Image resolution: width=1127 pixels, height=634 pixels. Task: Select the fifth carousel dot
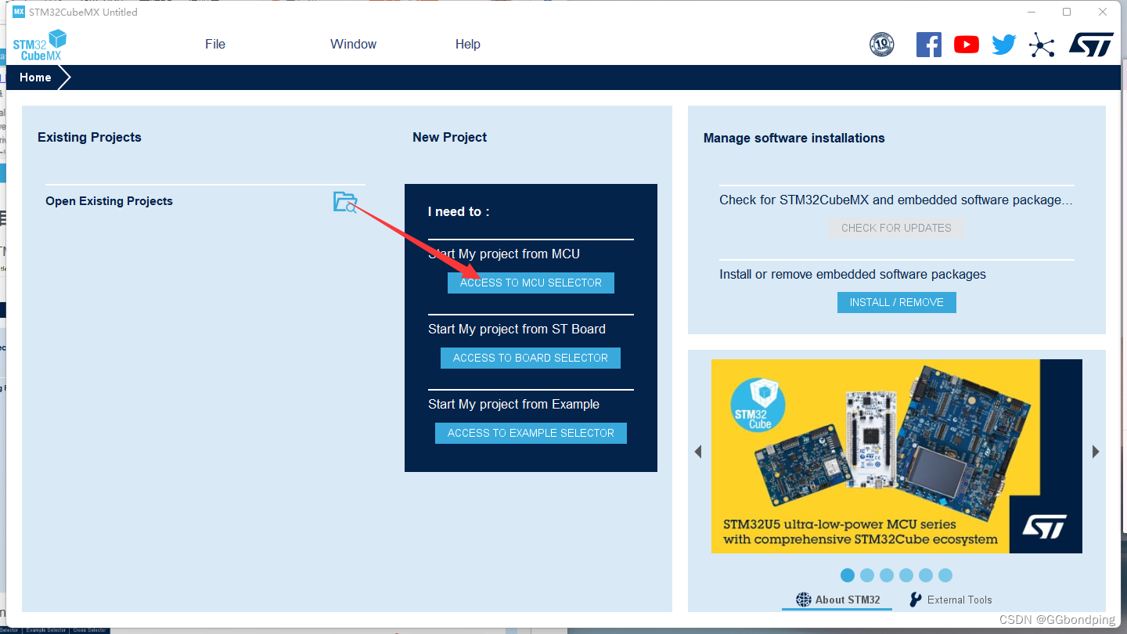pos(926,575)
